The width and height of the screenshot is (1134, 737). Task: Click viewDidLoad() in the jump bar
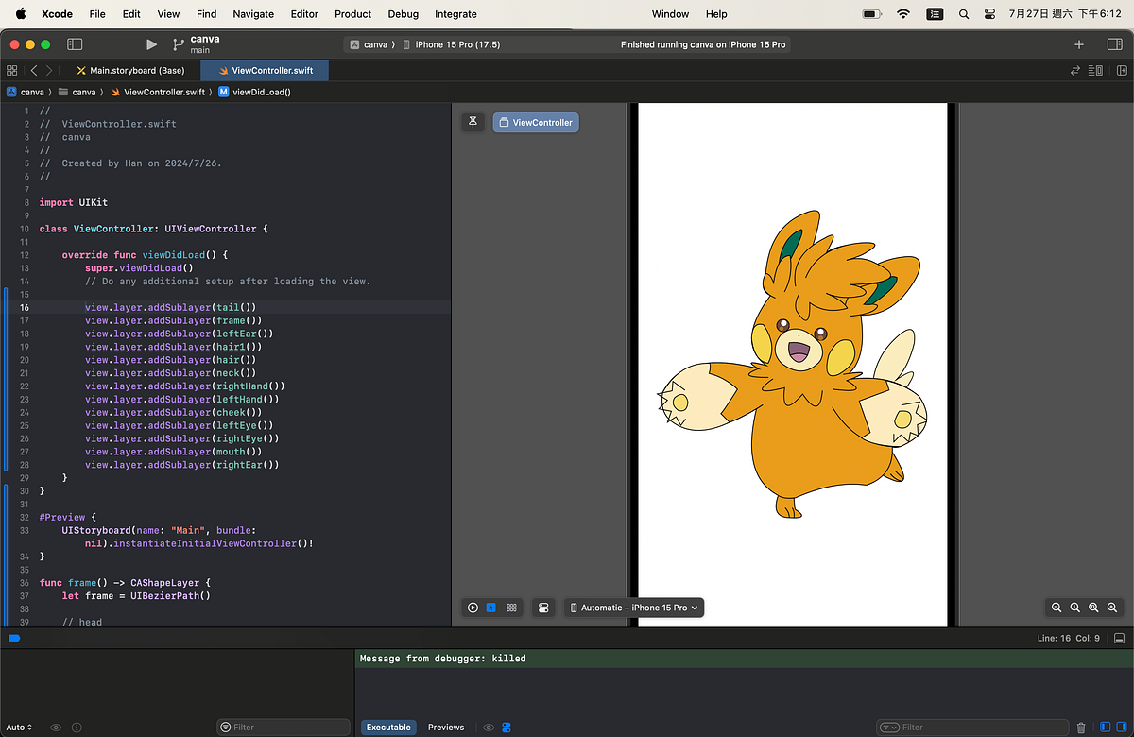tap(263, 92)
